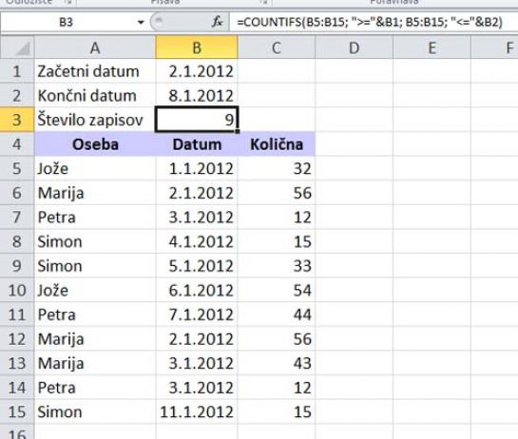Click cell B2 with end date 8.1.2012
This screenshot has height=439, width=518.
click(197, 96)
